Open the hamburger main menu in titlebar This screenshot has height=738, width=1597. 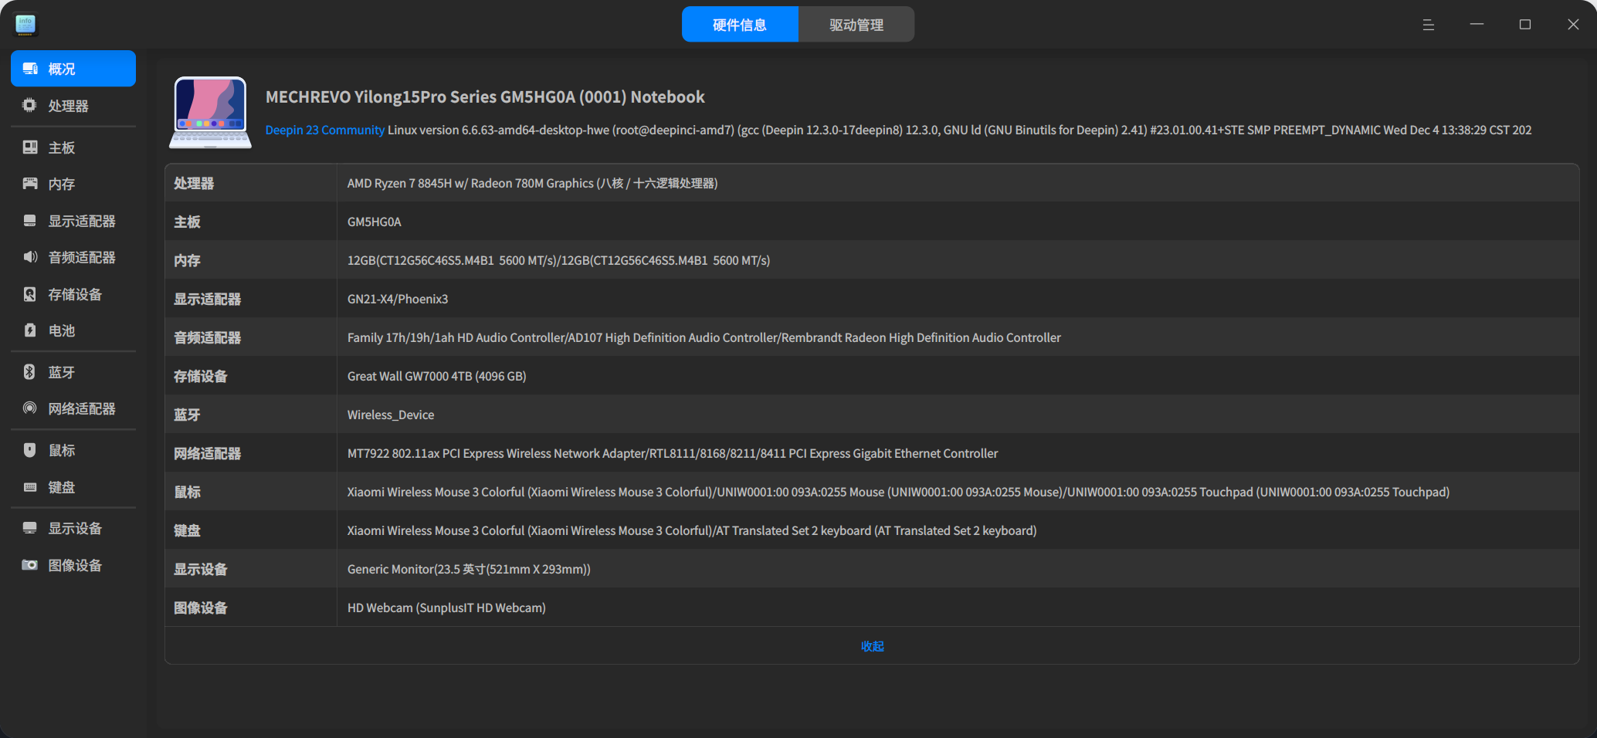1429,25
